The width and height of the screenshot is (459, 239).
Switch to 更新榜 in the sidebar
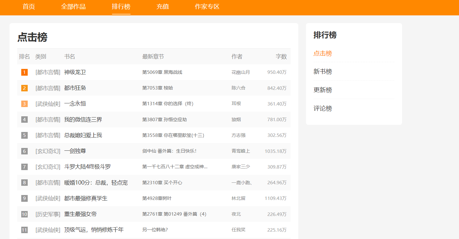coord(323,90)
